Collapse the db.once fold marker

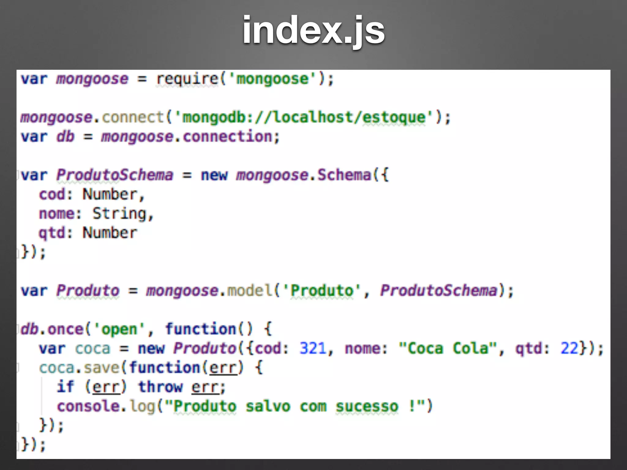(x=18, y=329)
